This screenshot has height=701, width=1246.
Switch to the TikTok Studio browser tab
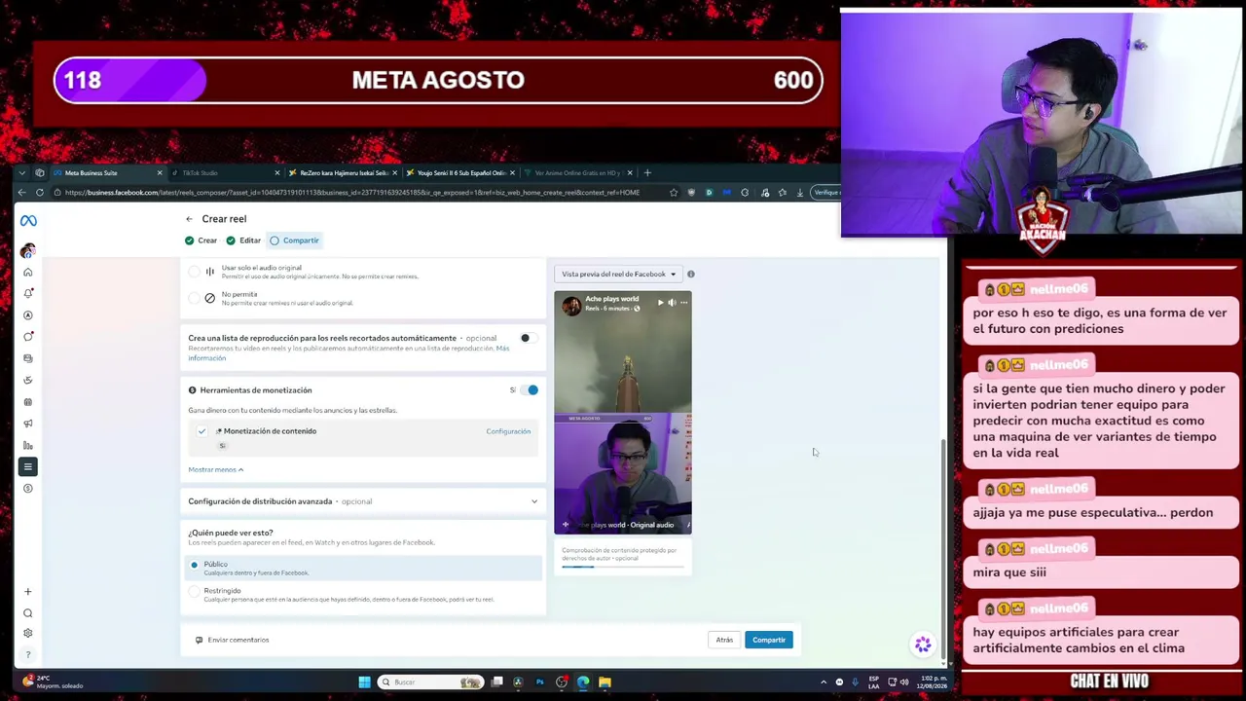pyautogui.click(x=224, y=173)
